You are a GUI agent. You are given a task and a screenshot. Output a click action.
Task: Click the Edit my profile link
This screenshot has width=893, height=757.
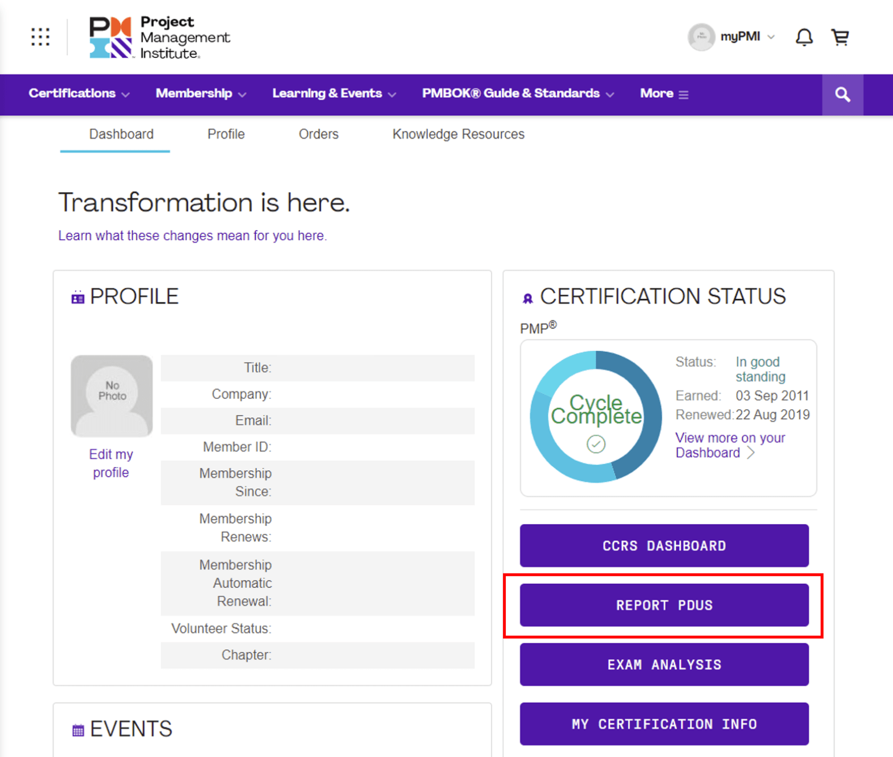point(111,463)
